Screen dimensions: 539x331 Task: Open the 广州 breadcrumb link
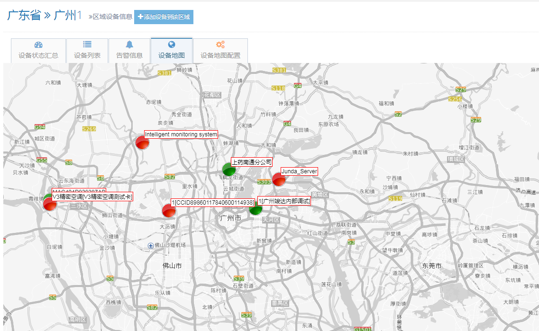pos(64,15)
